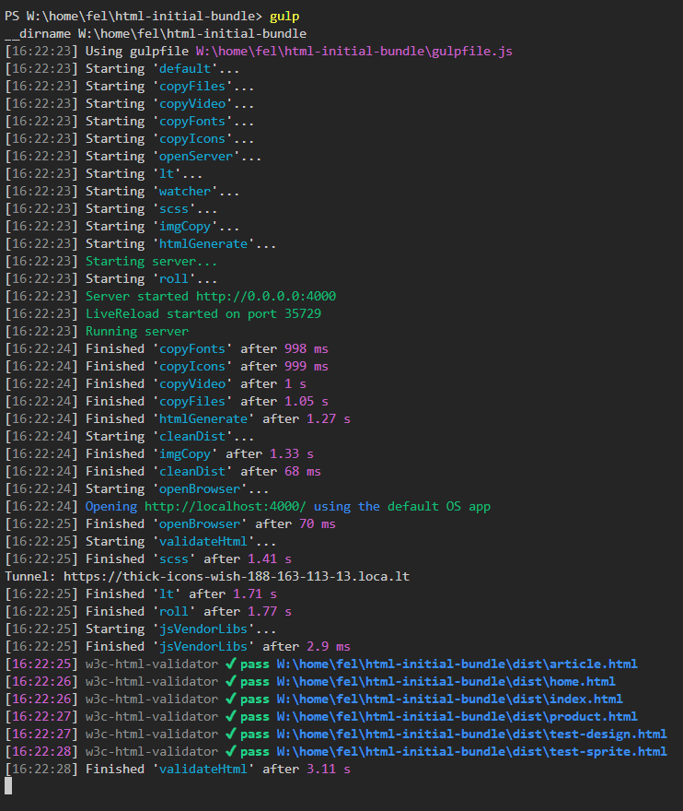683x811 pixels.
Task: Click the pink [16:22:25] timestamp on article.html line
Action: click(x=41, y=664)
